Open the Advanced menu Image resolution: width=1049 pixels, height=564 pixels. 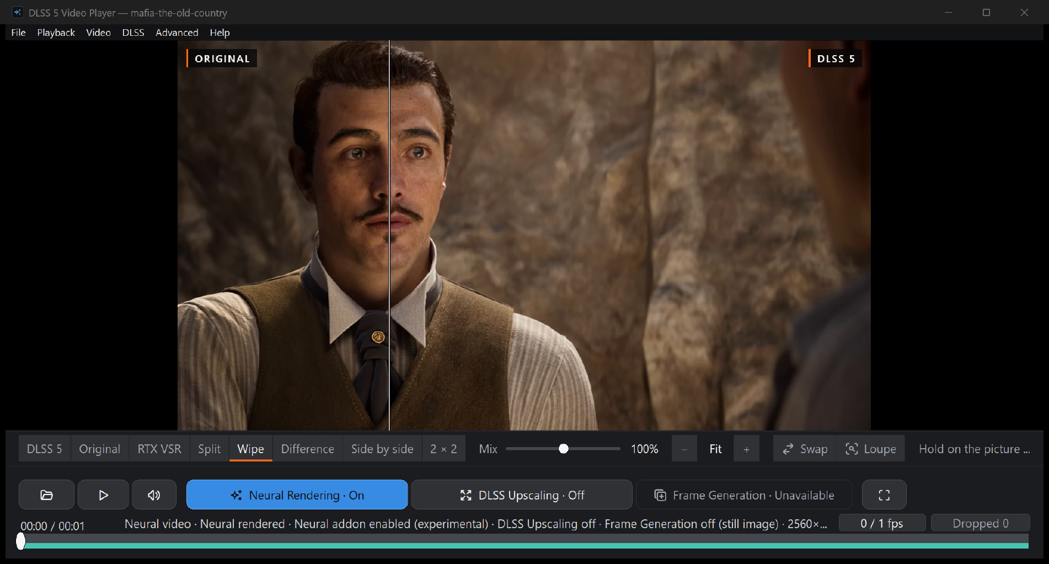click(176, 33)
